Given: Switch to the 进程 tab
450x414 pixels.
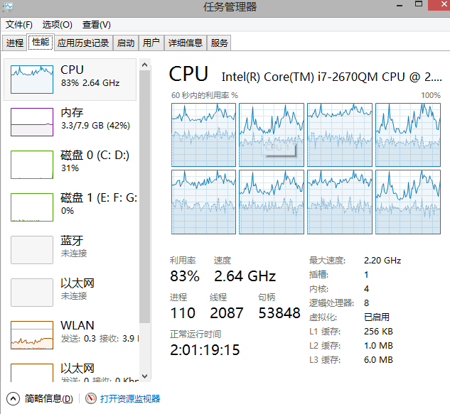Looking at the screenshot, I should 15,43.
